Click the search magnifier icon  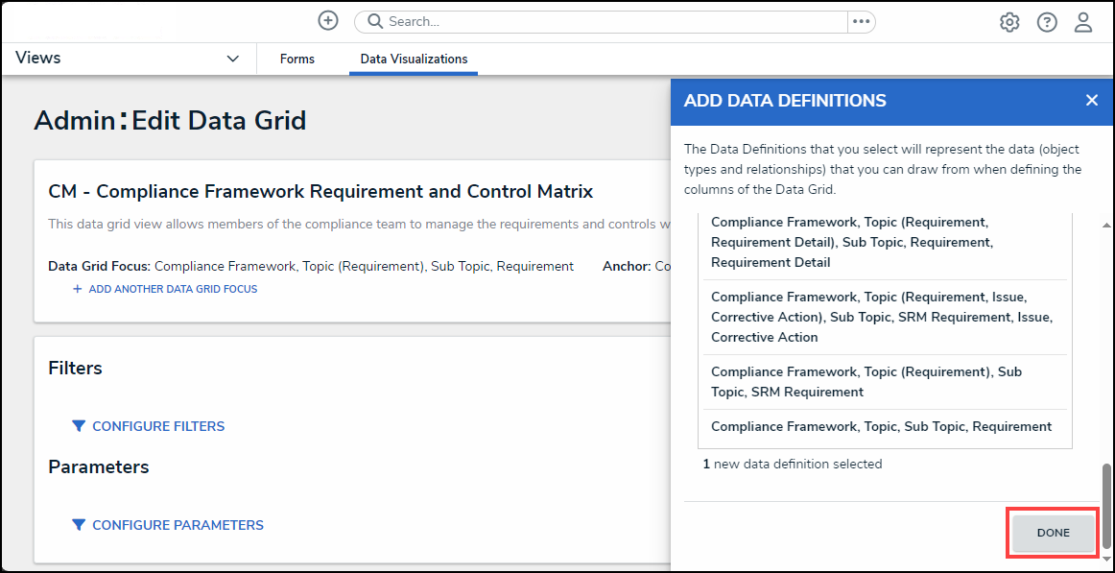click(x=375, y=21)
